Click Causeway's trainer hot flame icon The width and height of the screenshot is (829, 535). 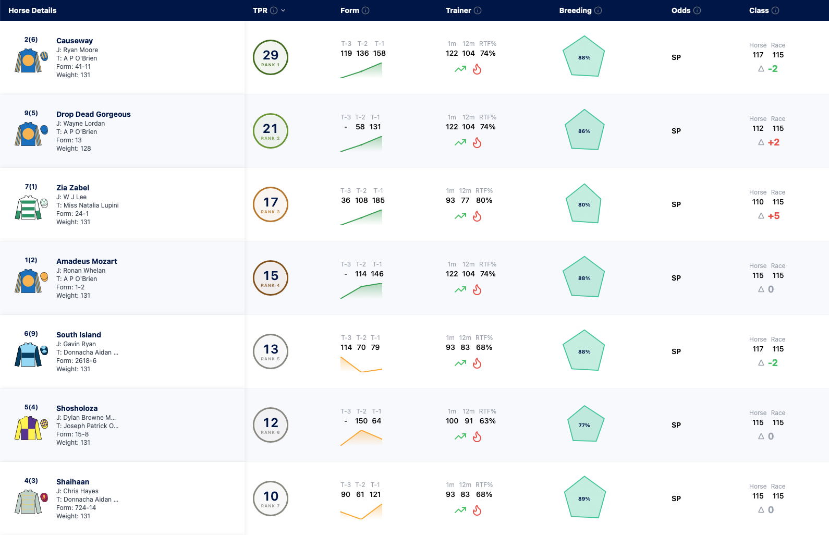click(477, 69)
